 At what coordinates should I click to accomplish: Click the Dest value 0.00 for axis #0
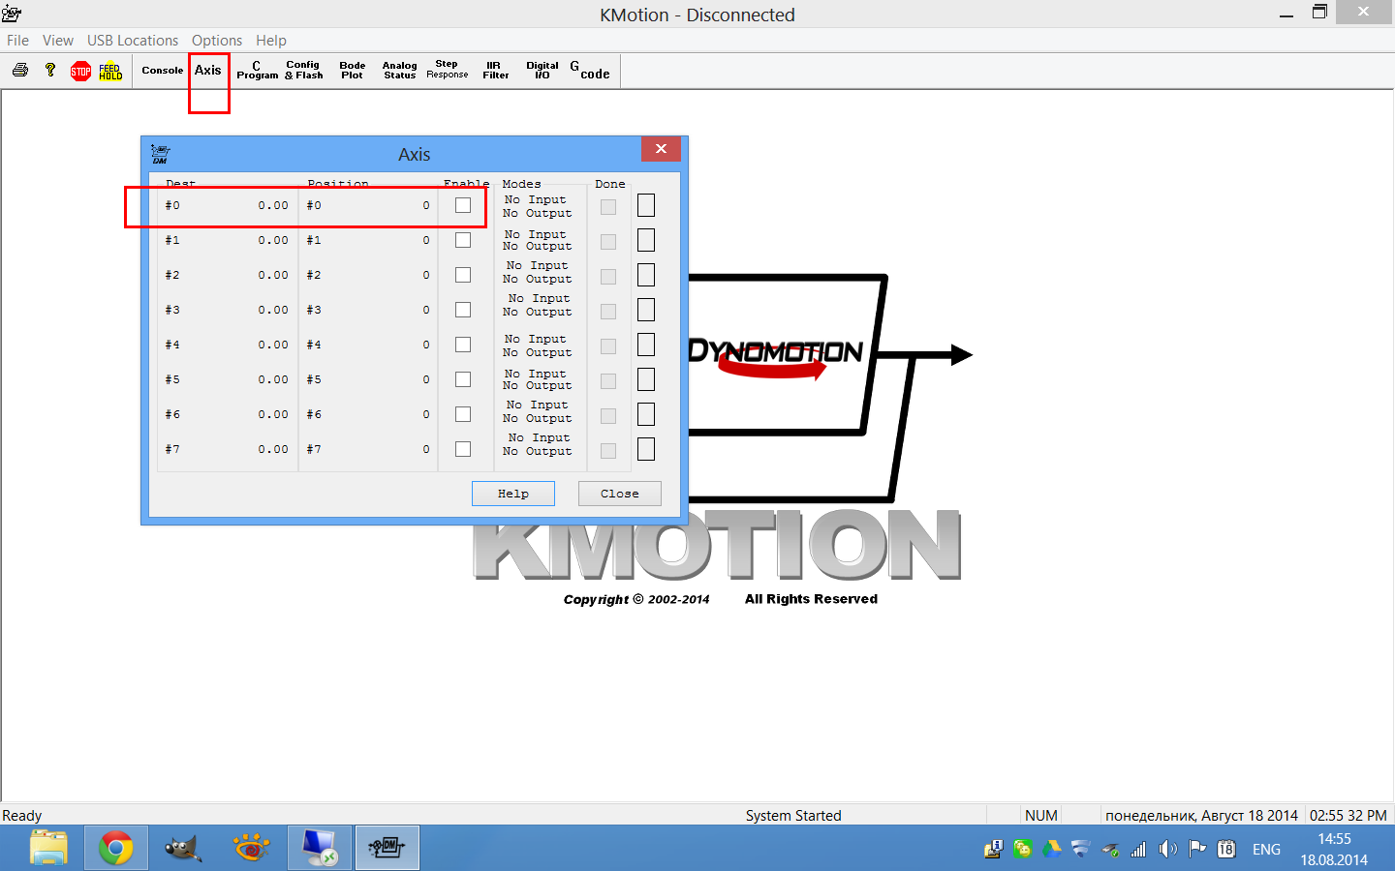(273, 205)
